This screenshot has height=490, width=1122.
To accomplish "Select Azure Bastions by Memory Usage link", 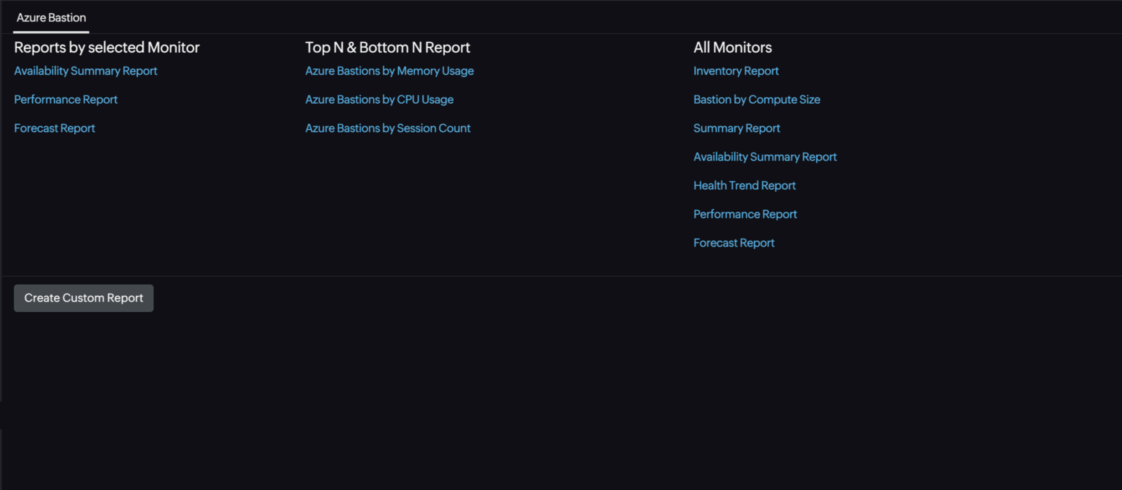I will (389, 71).
